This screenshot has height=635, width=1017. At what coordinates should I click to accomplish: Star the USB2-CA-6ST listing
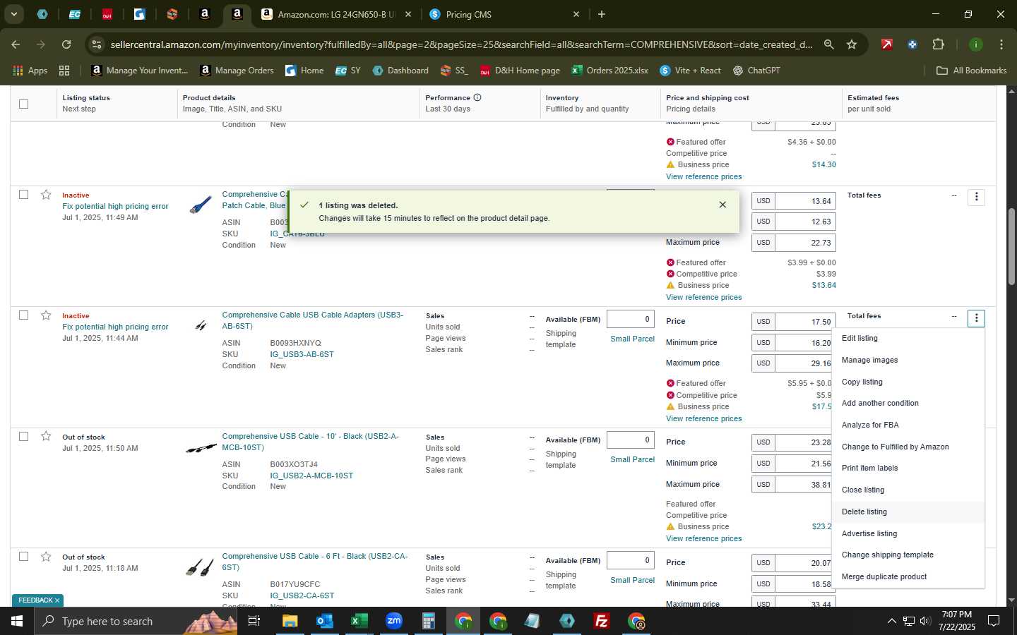(x=46, y=557)
